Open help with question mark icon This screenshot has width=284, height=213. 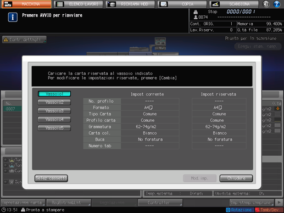click(x=277, y=4)
